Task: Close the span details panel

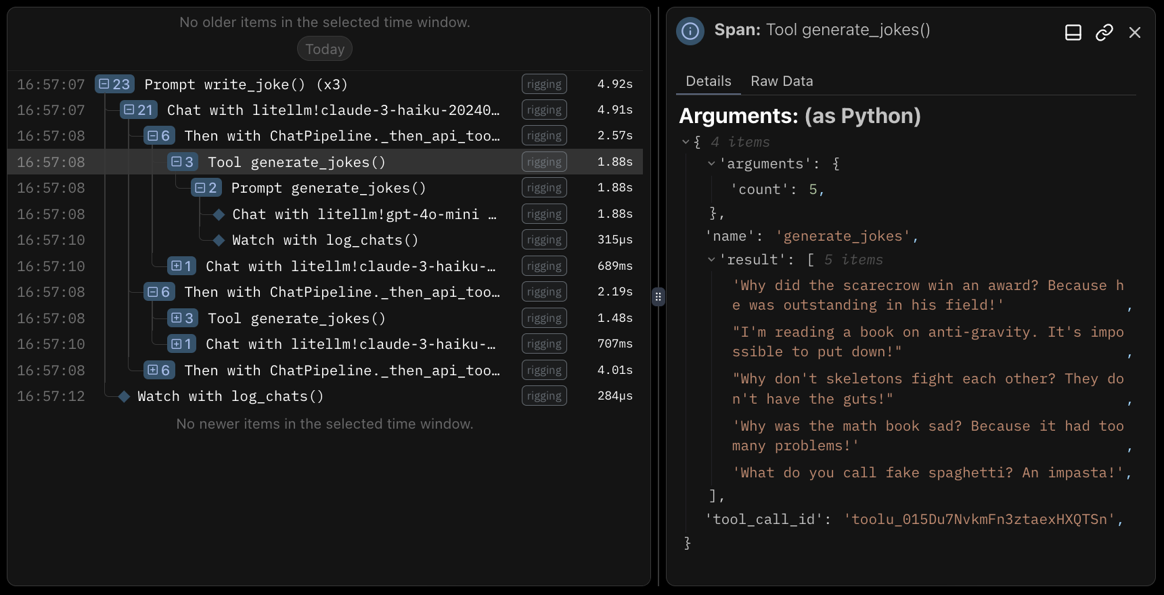Action: 1135,32
